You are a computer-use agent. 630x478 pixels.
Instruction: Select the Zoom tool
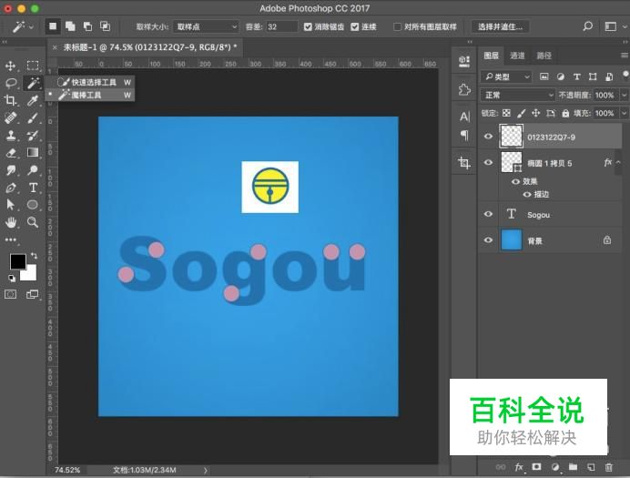(33, 222)
